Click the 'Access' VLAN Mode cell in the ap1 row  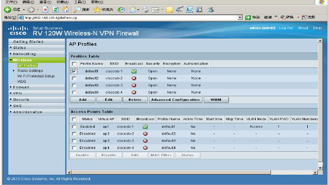256,127
